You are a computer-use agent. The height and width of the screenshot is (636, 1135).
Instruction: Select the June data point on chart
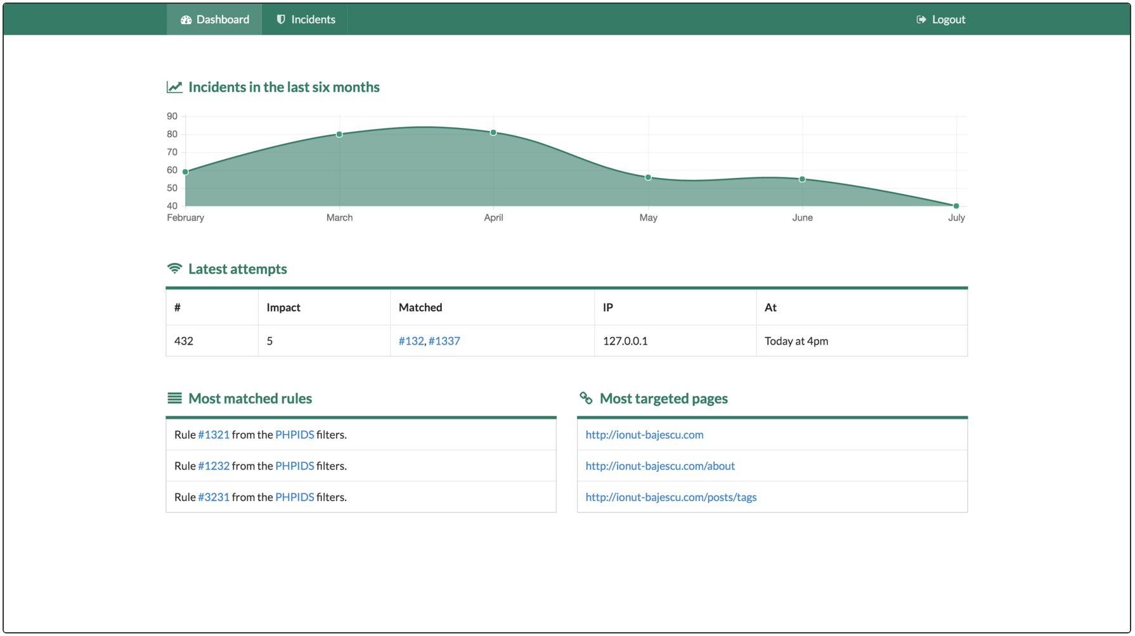pos(802,179)
